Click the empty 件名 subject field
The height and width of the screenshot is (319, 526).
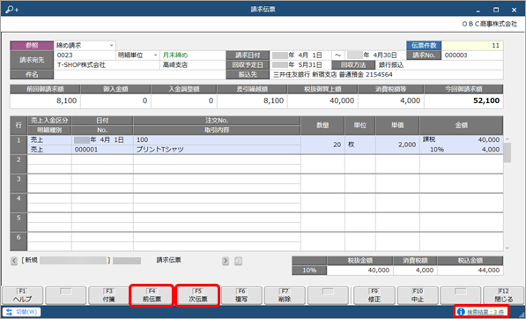pyautogui.click(x=139, y=75)
